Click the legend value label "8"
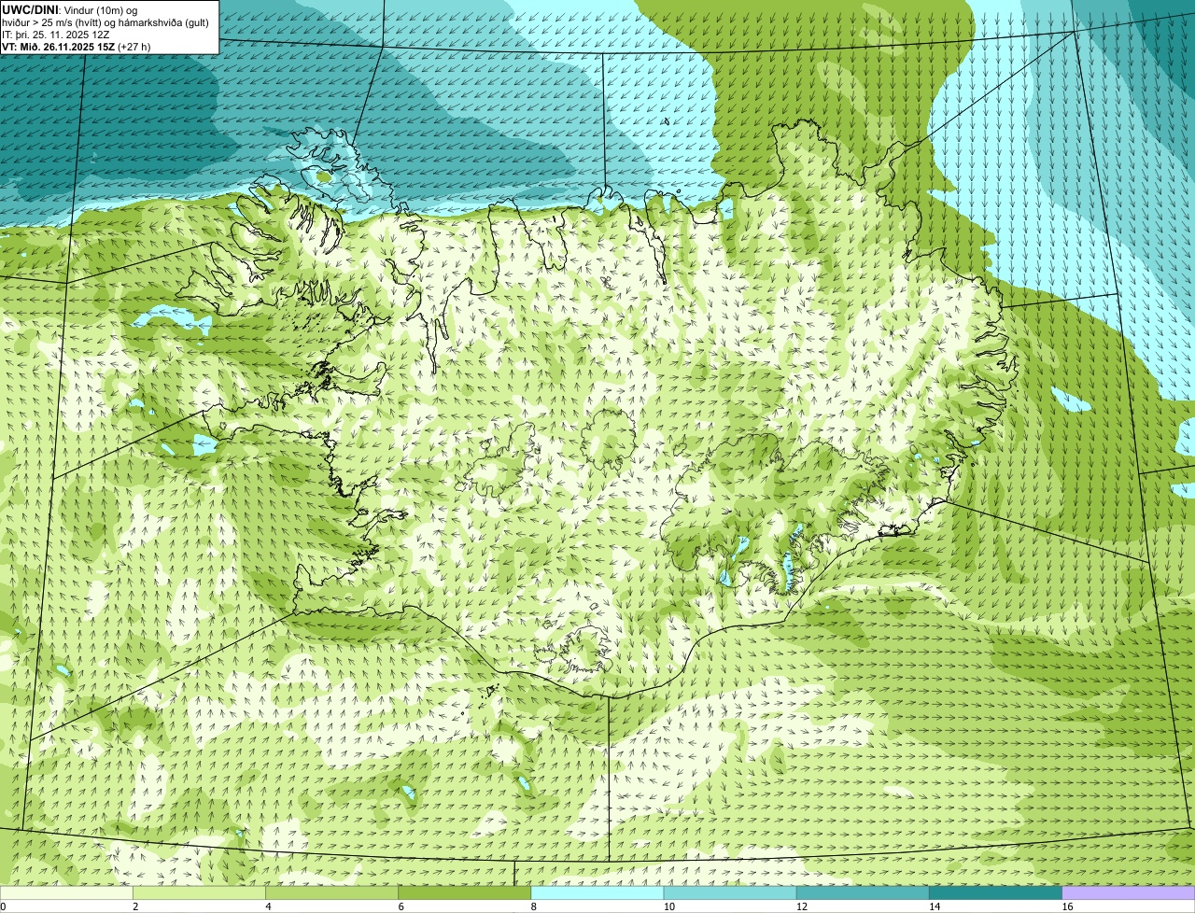The width and height of the screenshot is (1195, 913). click(533, 906)
